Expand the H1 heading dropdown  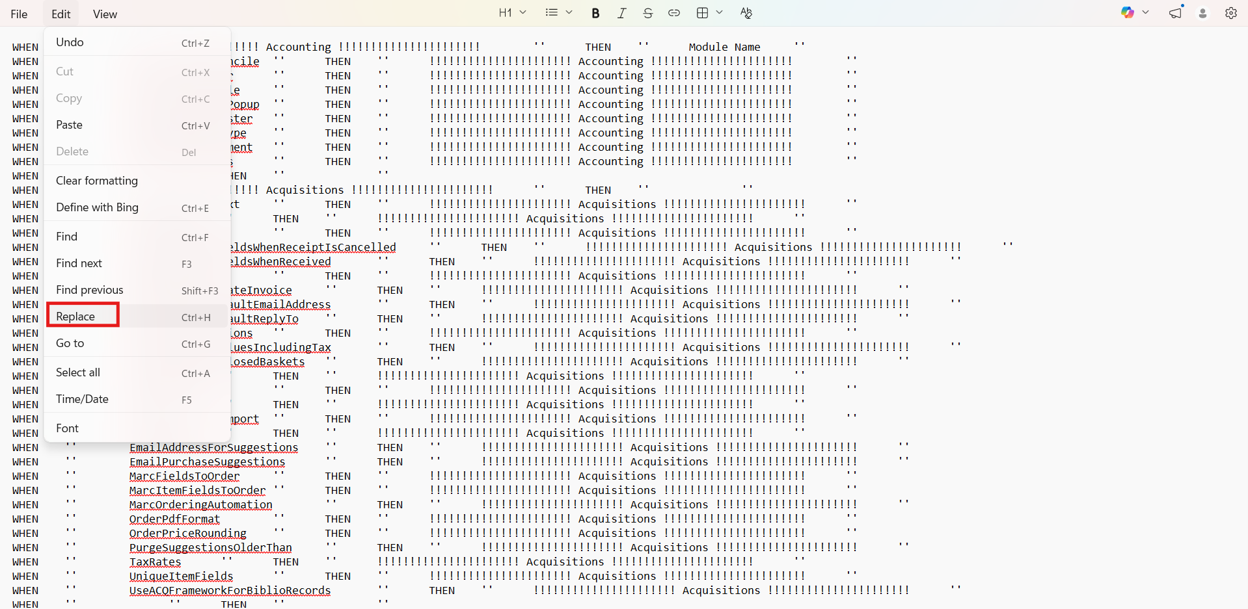[x=512, y=13]
